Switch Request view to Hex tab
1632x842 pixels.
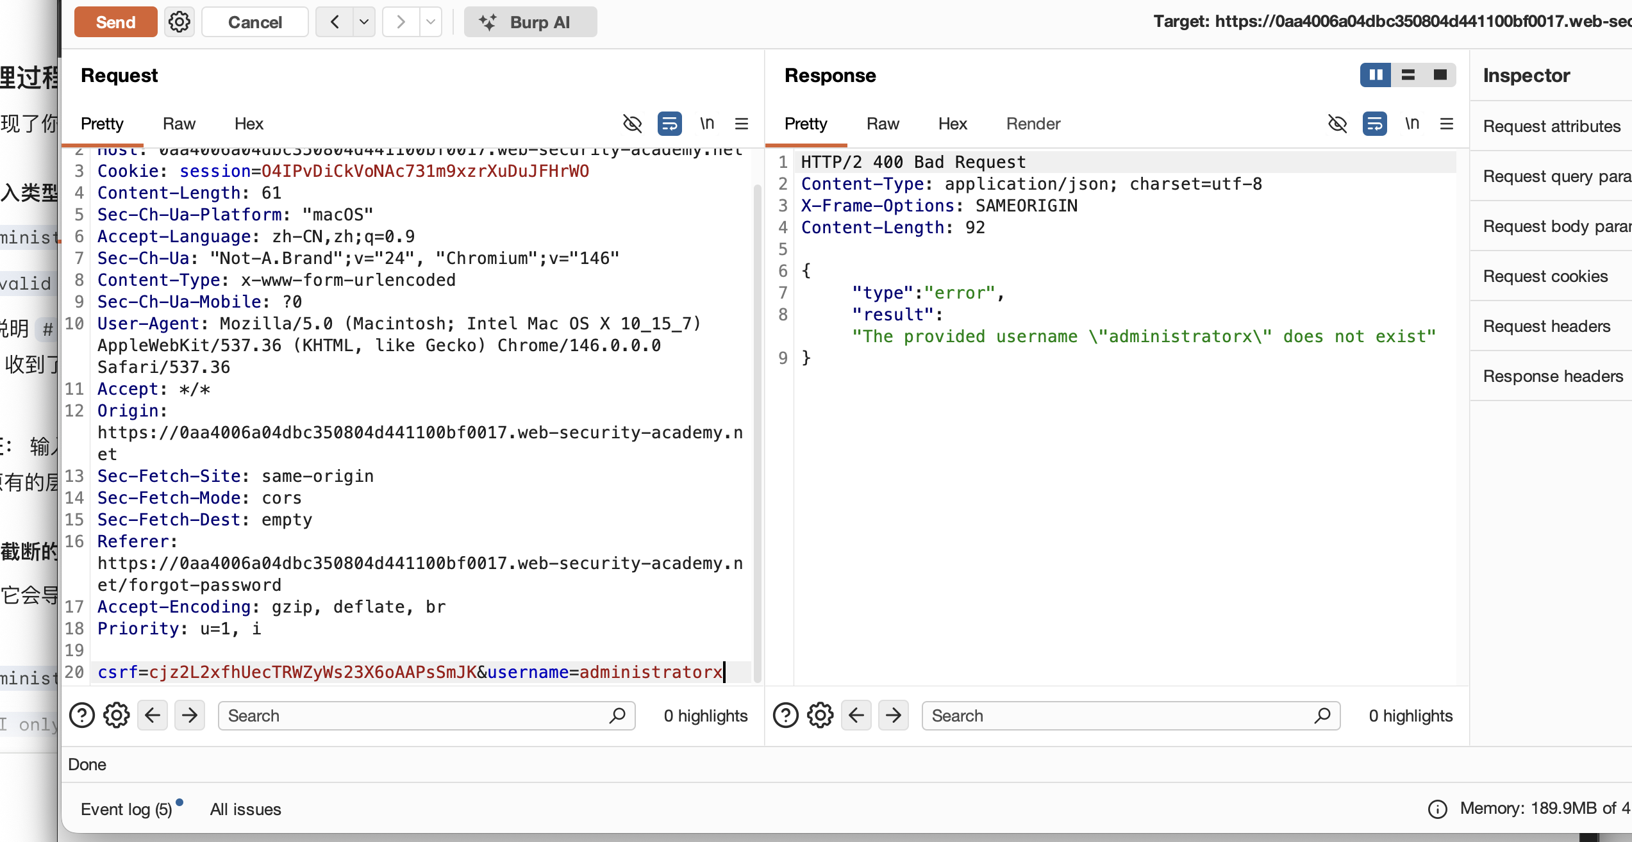[x=249, y=123]
